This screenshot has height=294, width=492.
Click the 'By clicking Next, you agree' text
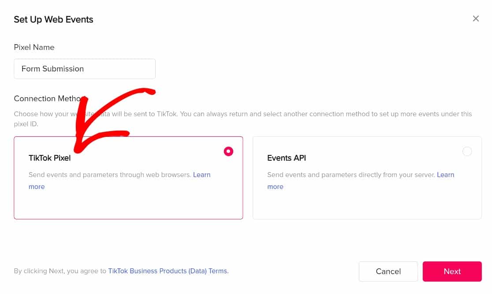[x=60, y=271]
